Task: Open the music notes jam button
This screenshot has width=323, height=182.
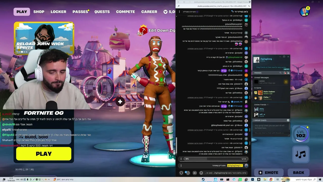Action: click(x=301, y=154)
